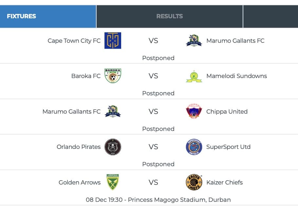The width and height of the screenshot is (298, 209).
Task: Switch to the RESULTS tab
Action: pyautogui.click(x=169, y=16)
